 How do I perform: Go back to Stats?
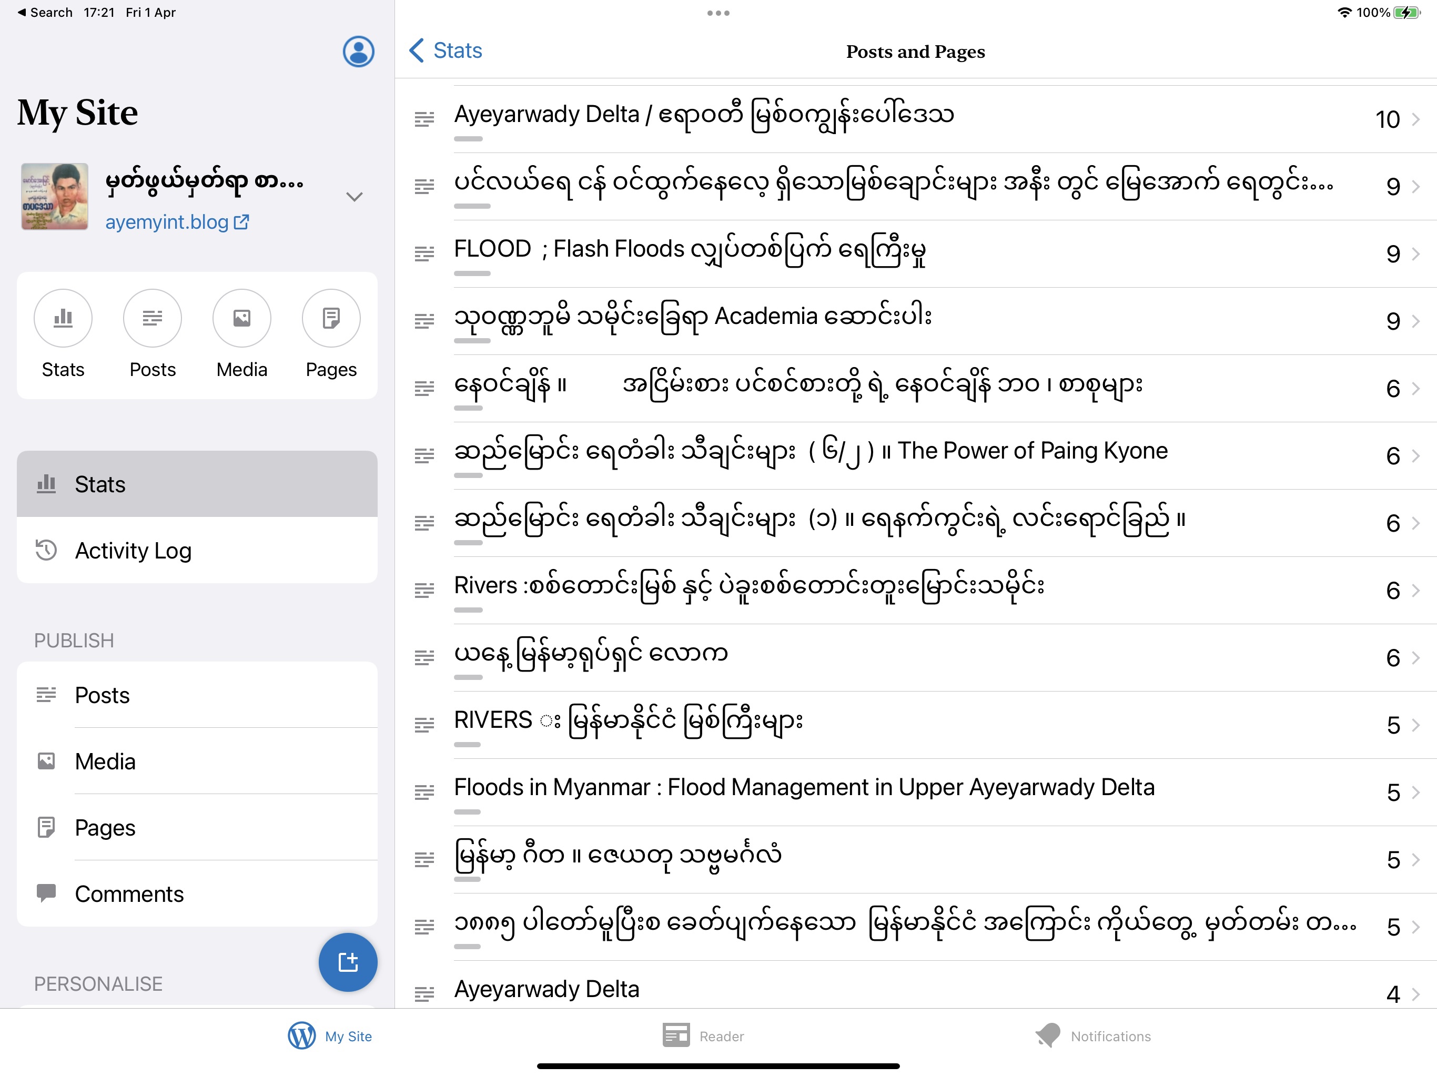pos(446,50)
